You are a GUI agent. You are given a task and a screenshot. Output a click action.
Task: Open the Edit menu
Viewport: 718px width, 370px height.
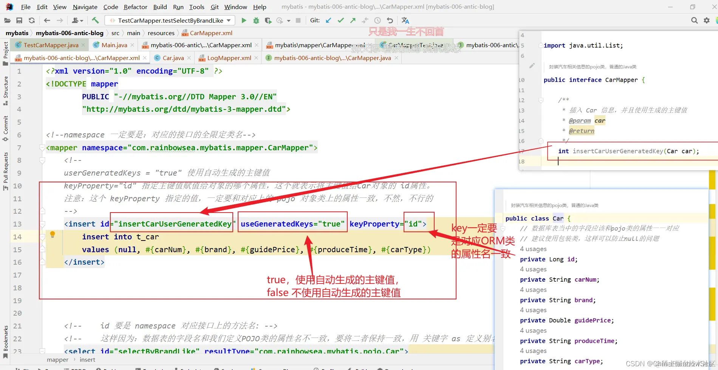coord(42,7)
